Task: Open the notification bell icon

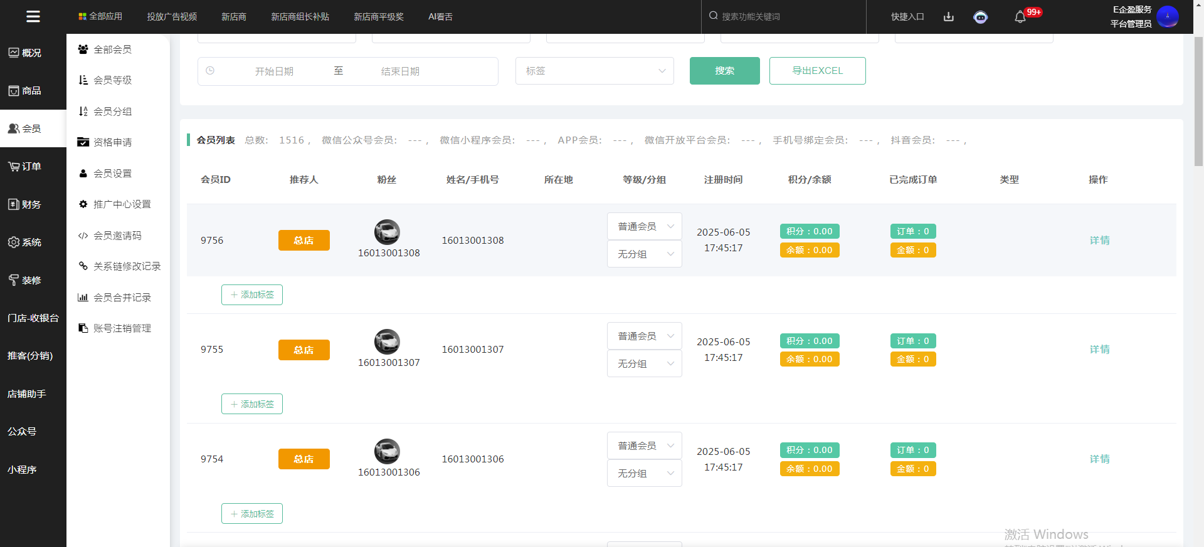Action: pos(1020,17)
